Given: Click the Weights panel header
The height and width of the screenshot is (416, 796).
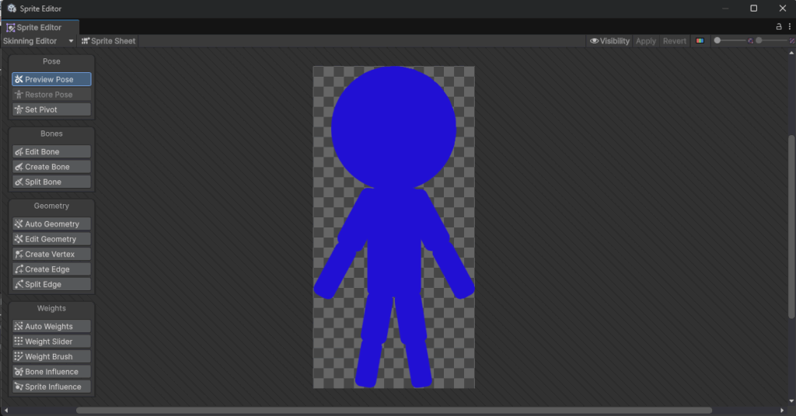Looking at the screenshot, I should coord(51,309).
